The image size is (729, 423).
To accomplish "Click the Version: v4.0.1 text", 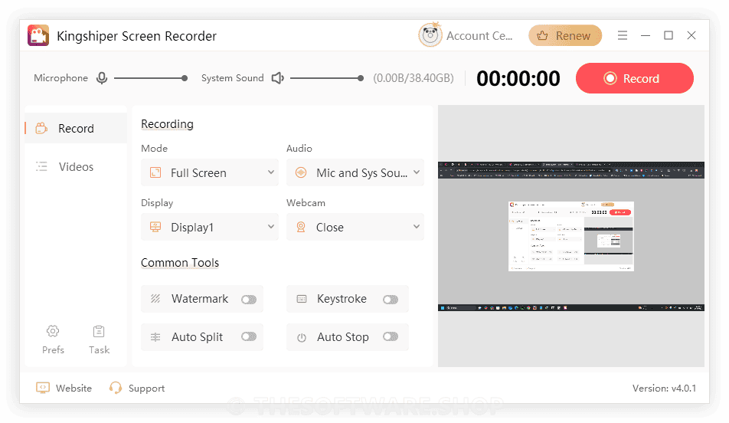I will (x=664, y=388).
